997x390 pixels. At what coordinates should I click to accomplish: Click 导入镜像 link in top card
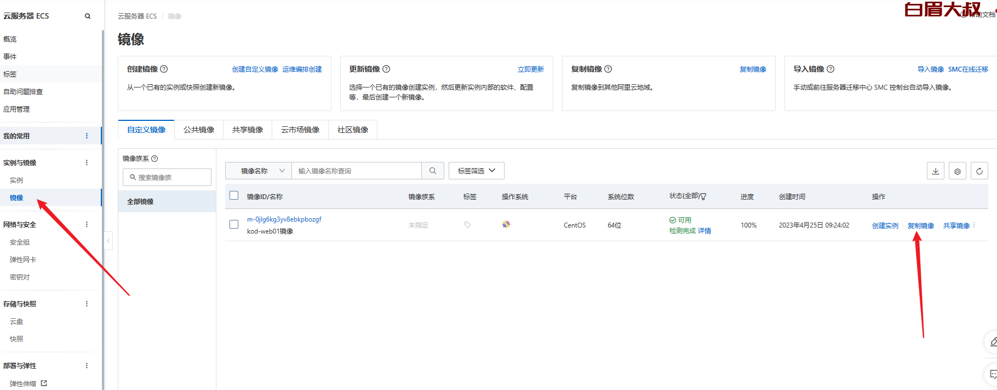pos(931,69)
